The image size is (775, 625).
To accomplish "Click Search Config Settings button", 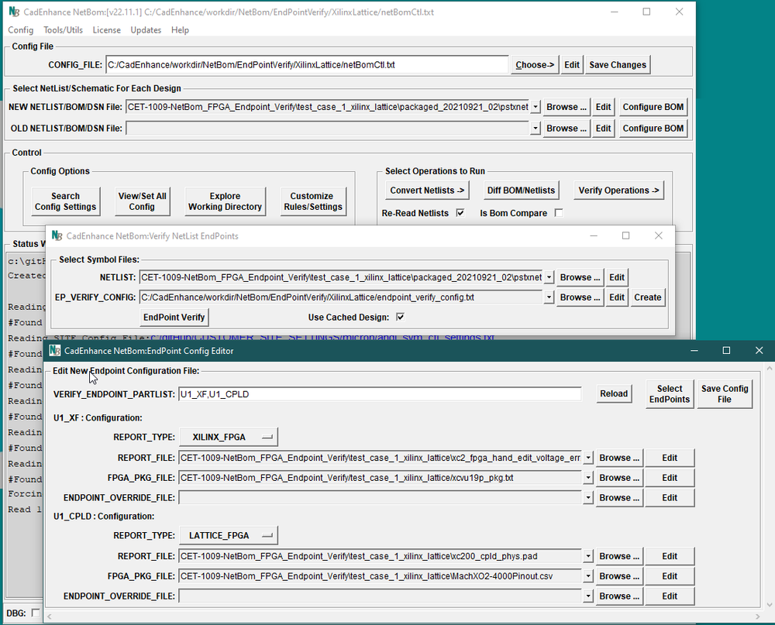I will click(x=65, y=201).
